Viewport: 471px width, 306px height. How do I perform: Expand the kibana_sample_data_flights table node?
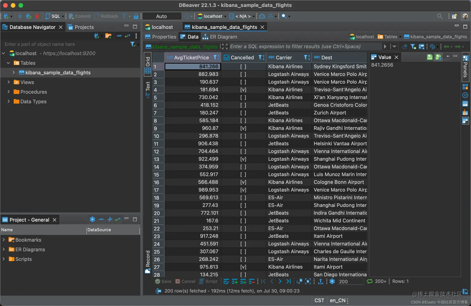coord(13,73)
